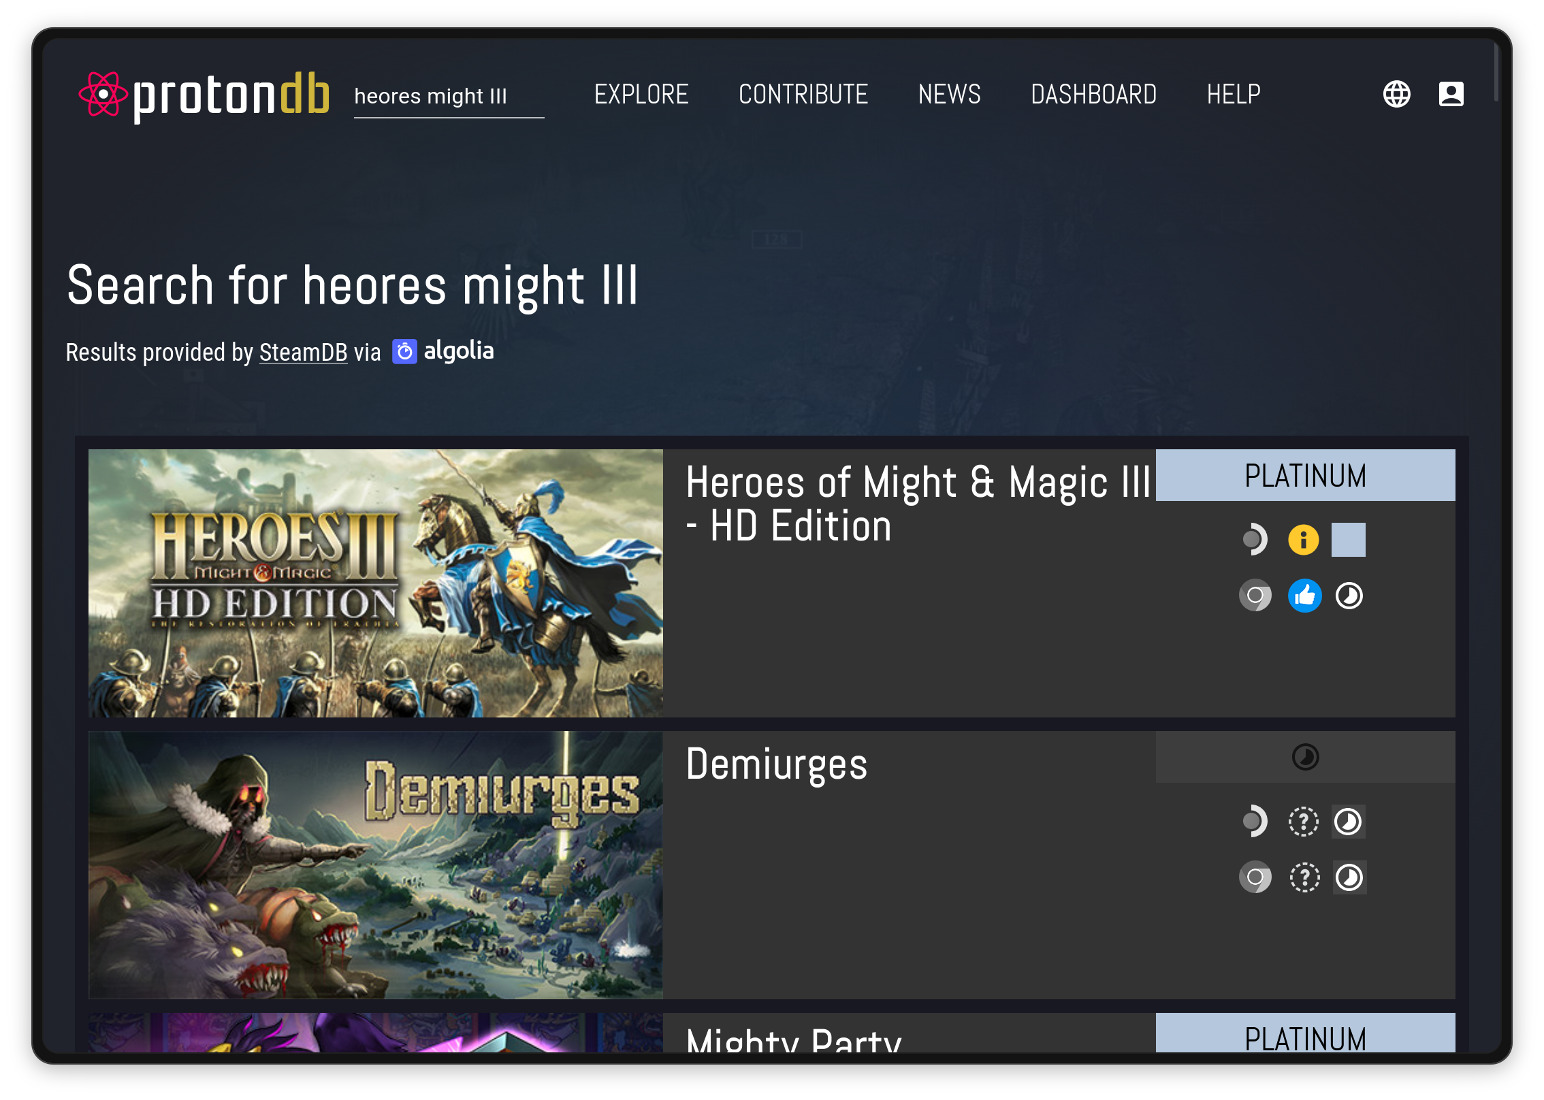The image size is (1544, 1100).
Task: Click Demiurges Chromebook pending clock icon
Action: coord(1349,877)
